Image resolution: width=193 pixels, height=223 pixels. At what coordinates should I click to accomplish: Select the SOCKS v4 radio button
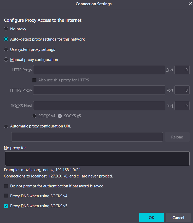click(34, 116)
